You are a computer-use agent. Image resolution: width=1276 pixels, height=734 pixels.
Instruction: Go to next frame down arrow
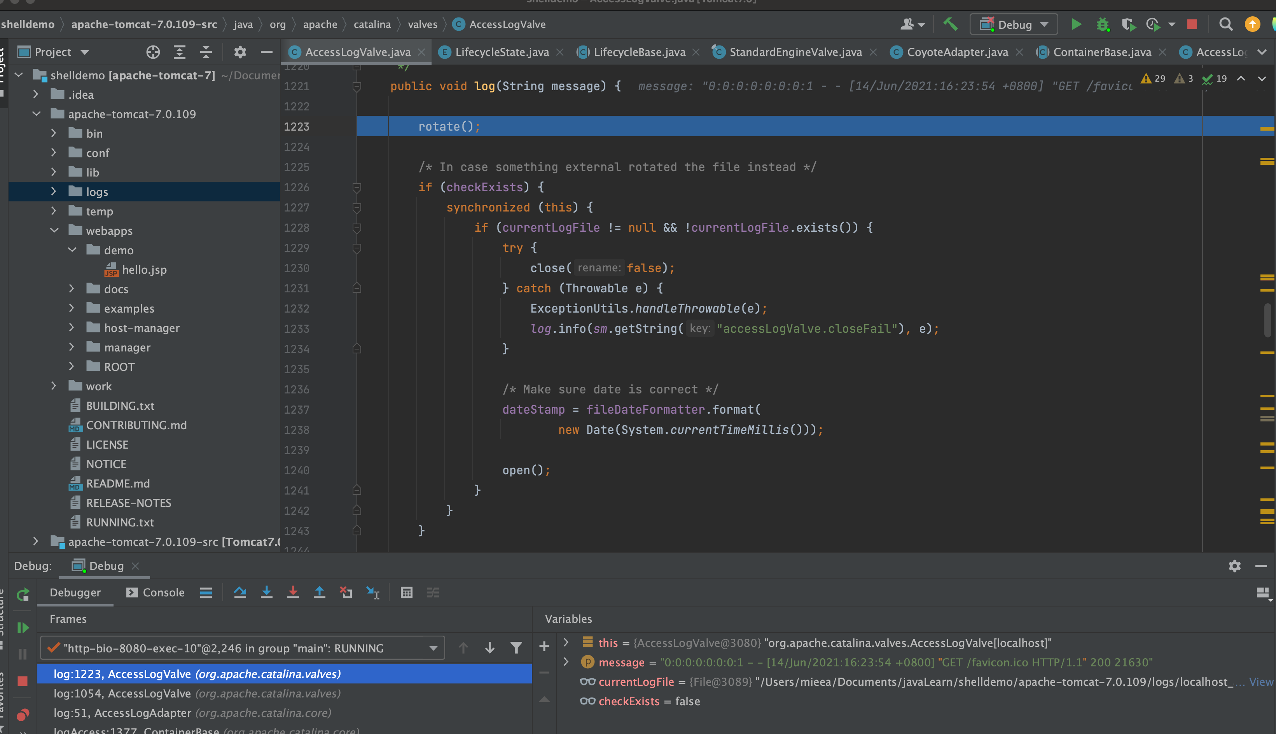(x=489, y=648)
